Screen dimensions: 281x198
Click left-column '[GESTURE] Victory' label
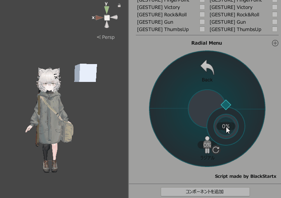pyautogui.click(x=158, y=7)
